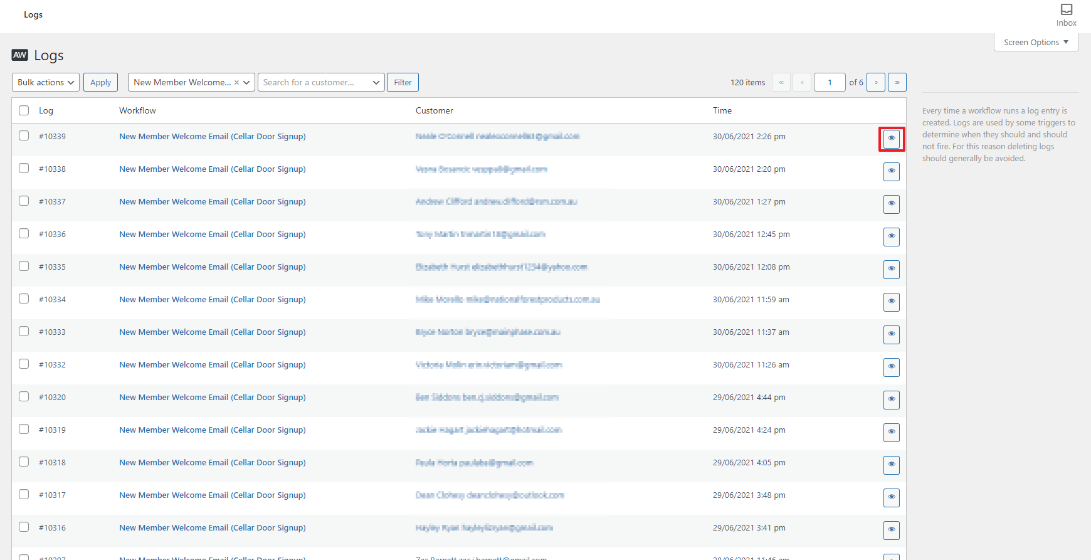Screen dimensions: 1091x560
Task: Tick checkbox for log #10337
Action: point(24,201)
